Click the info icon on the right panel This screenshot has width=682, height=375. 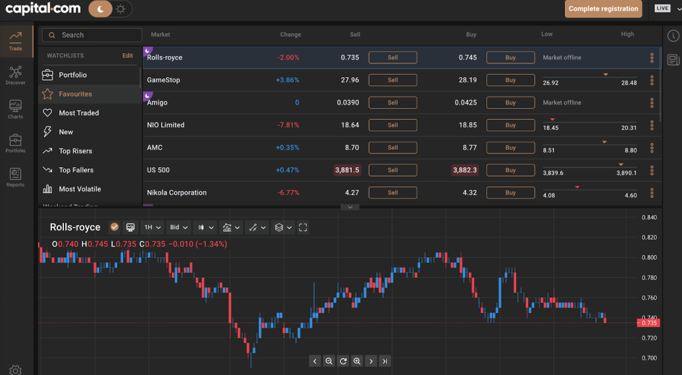(673, 36)
